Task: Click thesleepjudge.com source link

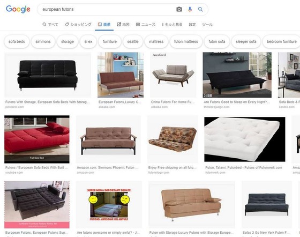Action: (x=216, y=107)
